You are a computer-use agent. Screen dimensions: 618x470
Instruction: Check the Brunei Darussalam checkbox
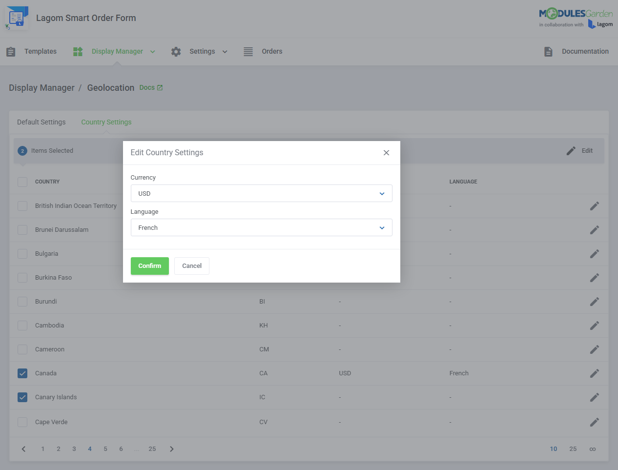pyautogui.click(x=22, y=230)
